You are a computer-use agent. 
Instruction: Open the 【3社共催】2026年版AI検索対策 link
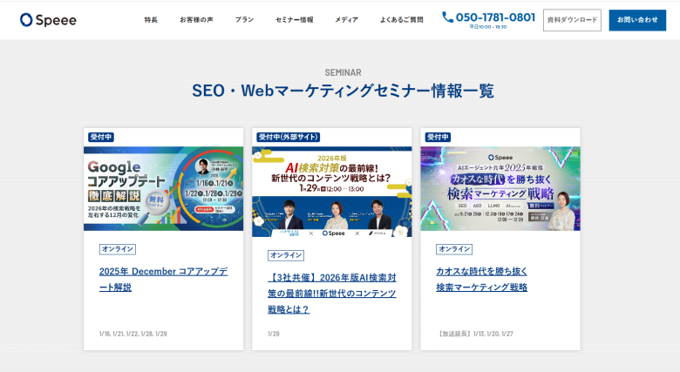point(332,294)
